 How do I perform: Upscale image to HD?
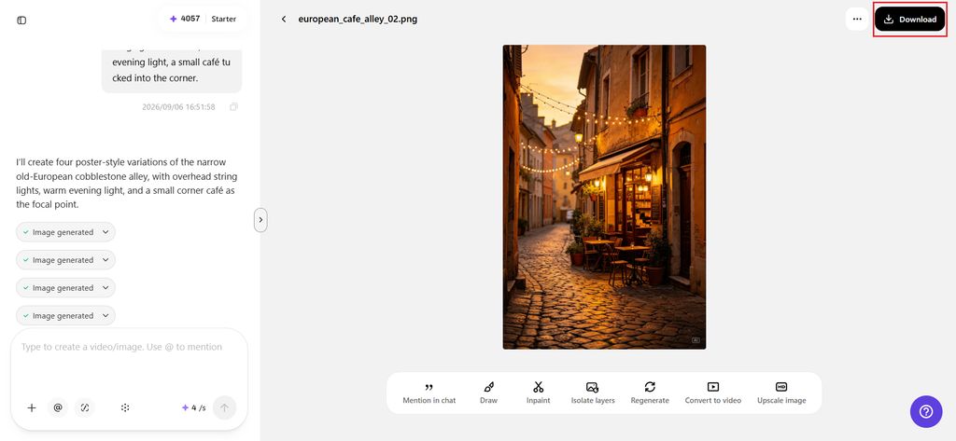pyautogui.click(x=781, y=393)
